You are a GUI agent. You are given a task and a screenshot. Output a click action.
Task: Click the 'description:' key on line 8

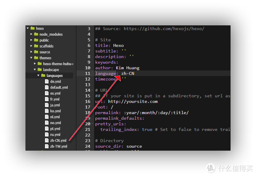(111, 57)
